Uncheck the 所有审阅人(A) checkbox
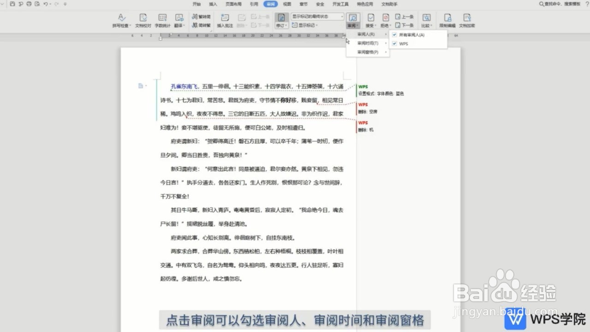The image size is (590, 332). tap(394, 35)
